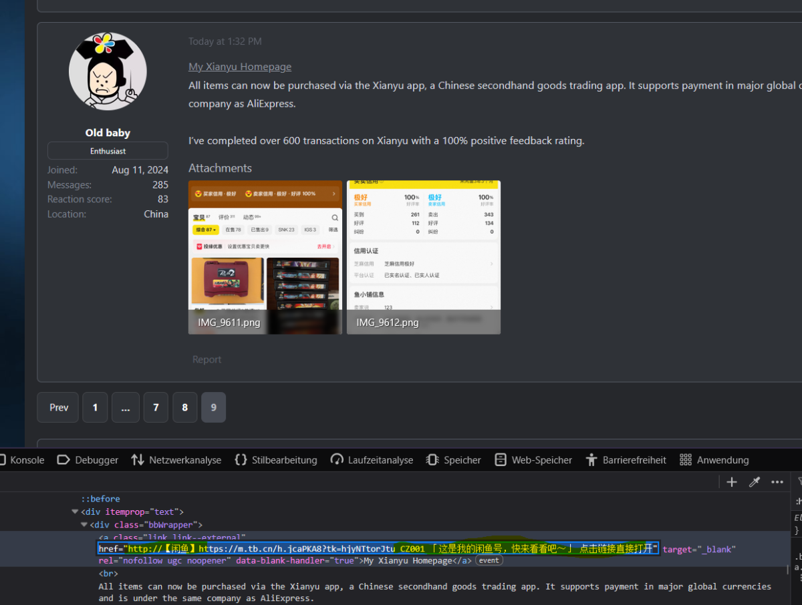Collapse the div class="bbWrapper" node

pyautogui.click(x=84, y=525)
